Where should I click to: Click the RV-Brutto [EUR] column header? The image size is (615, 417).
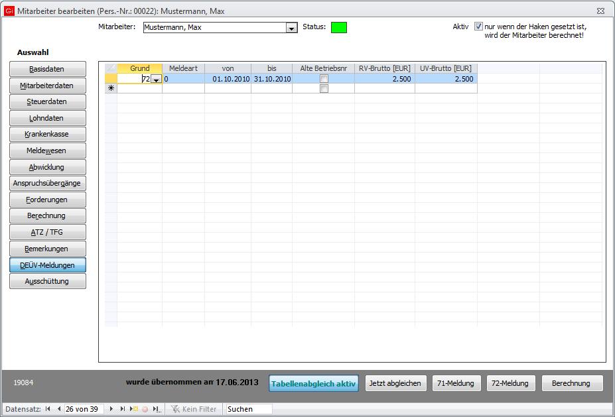coord(385,68)
